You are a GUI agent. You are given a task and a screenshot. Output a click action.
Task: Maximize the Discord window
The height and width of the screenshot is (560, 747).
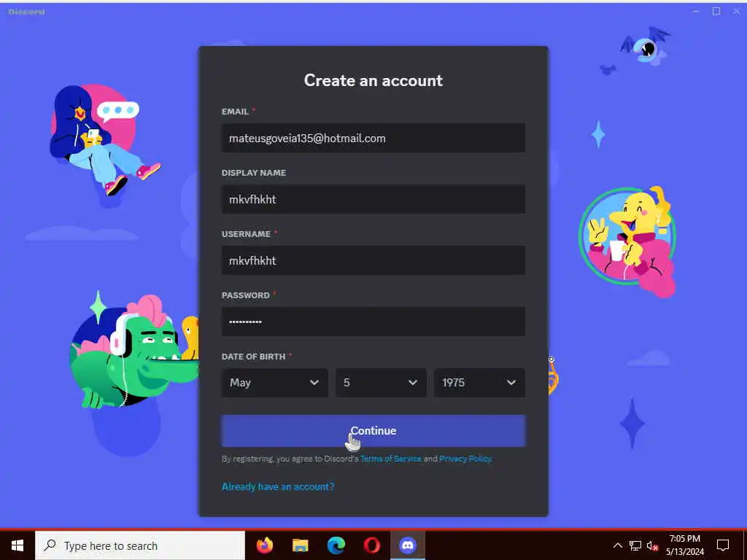tap(716, 11)
